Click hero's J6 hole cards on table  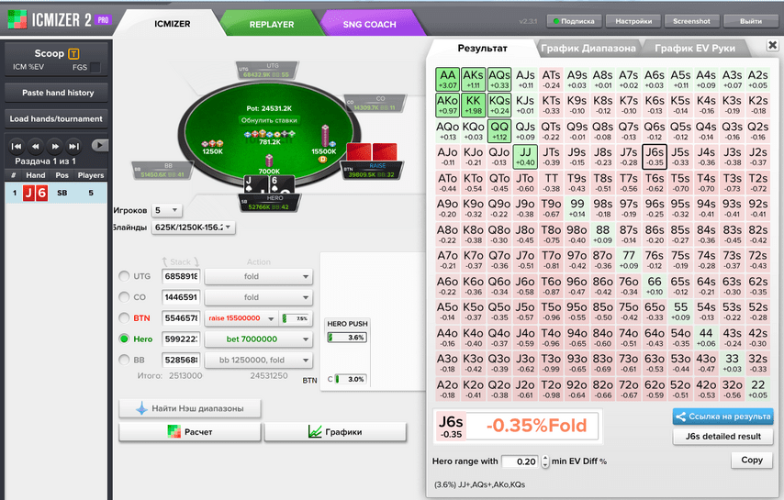[x=268, y=184]
